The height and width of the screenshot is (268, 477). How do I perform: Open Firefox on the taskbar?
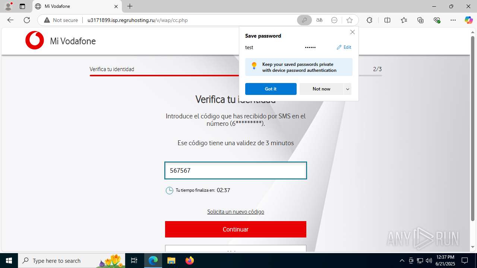coord(190,261)
